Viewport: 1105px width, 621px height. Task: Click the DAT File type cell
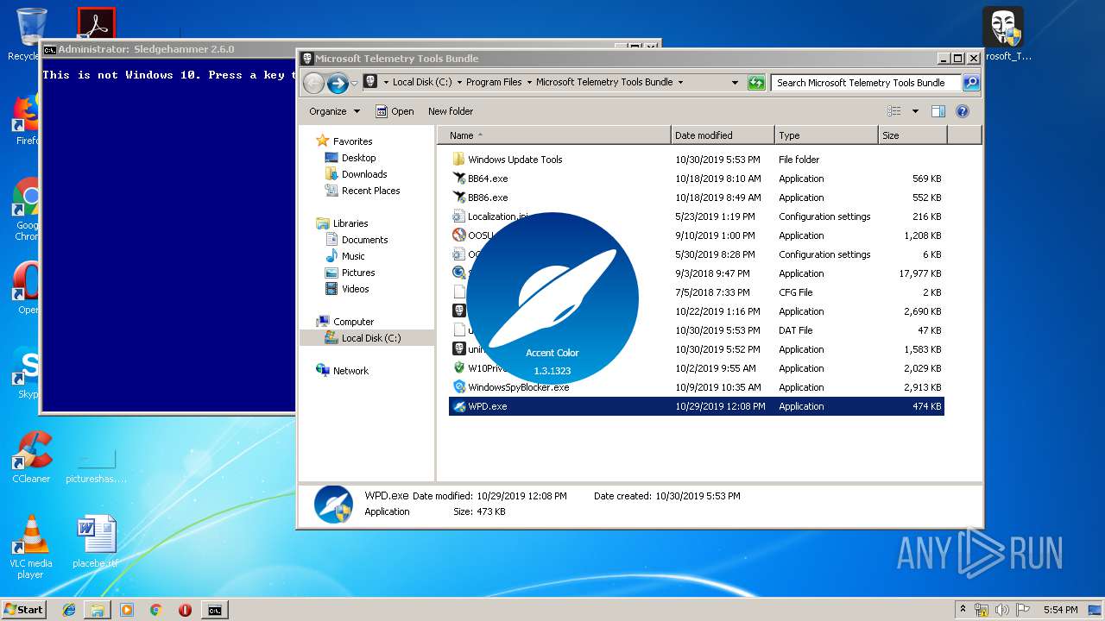pos(795,330)
